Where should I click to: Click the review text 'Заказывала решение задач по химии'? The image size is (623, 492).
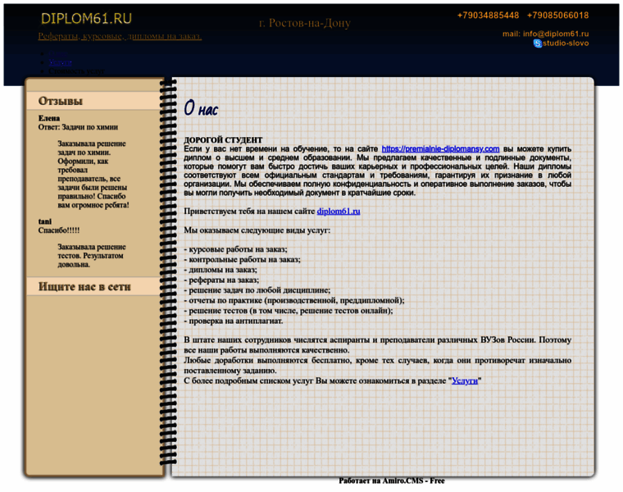click(93, 174)
